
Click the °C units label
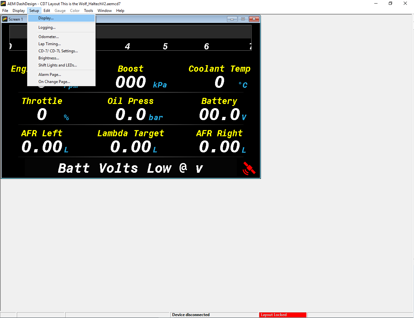243,85
